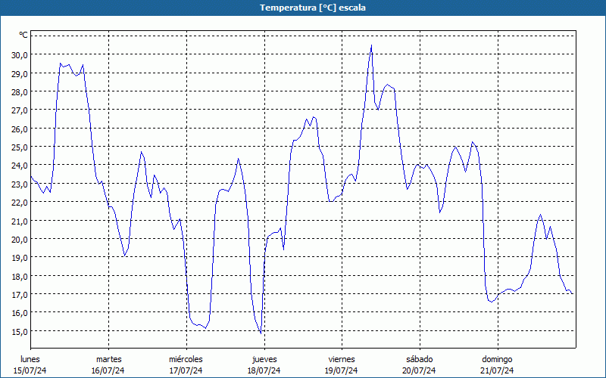Select the date 20/07/24

420,370
